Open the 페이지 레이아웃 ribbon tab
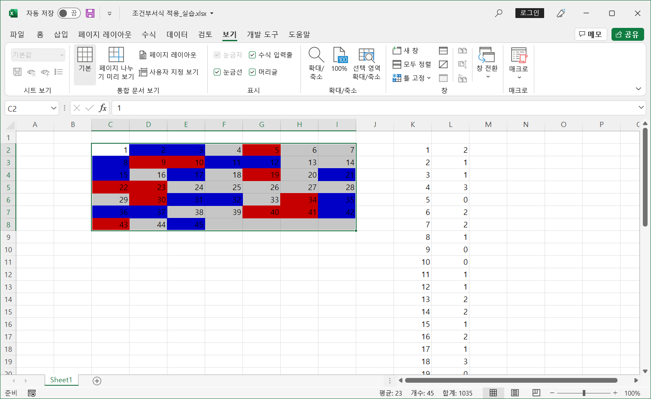Image resolution: width=651 pixels, height=399 pixels. tap(105, 34)
